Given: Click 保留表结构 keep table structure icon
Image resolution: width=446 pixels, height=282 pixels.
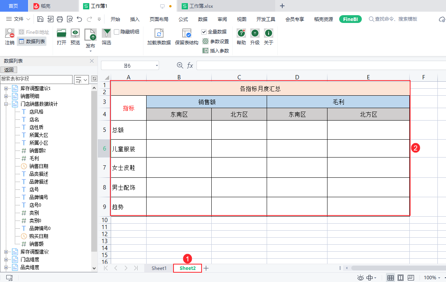Looking at the screenshot, I should (x=187, y=33).
